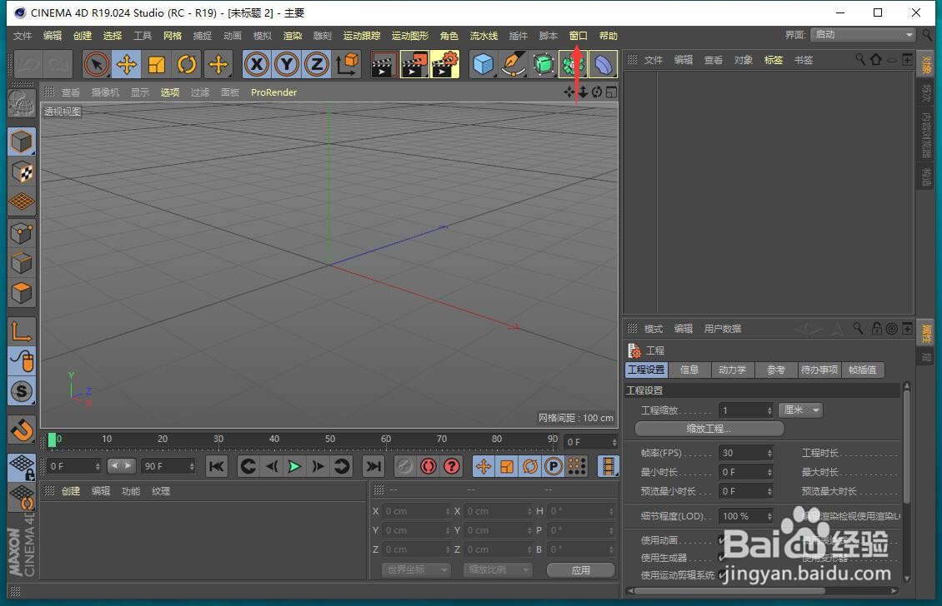The width and height of the screenshot is (942, 606).
Task: Toggle position keyframe recording
Action: tap(484, 466)
